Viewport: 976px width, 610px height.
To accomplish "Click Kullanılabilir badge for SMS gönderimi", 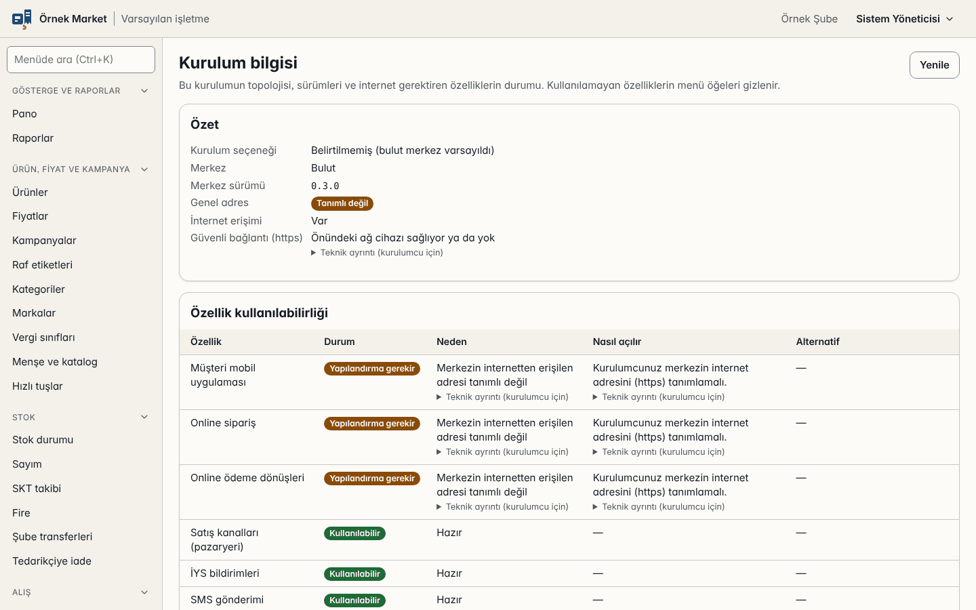I will (x=354, y=601).
